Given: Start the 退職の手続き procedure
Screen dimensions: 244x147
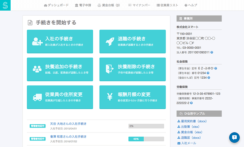Looking at the screenshot, I should click(133, 41).
